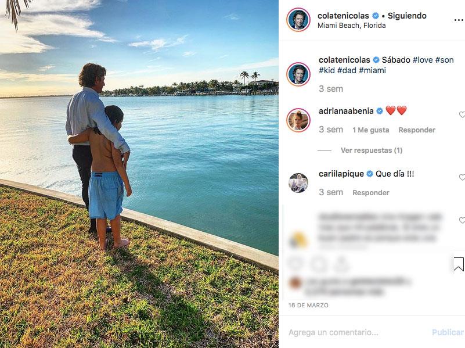This screenshot has height=348, width=465.
Task: Click the father and son photo
Action: tap(139, 174)
